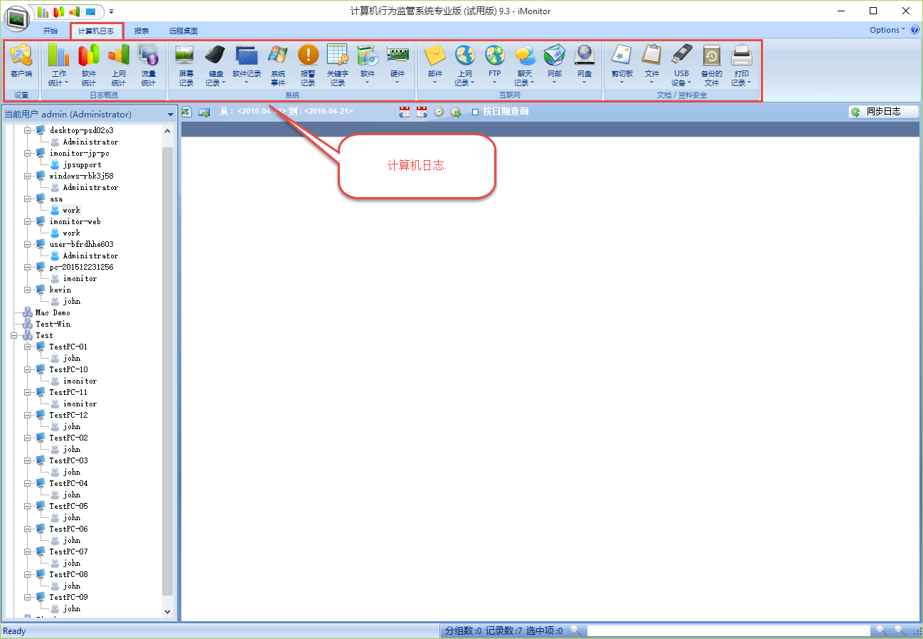Select the TestPC-05 computer

coord(68,506)
